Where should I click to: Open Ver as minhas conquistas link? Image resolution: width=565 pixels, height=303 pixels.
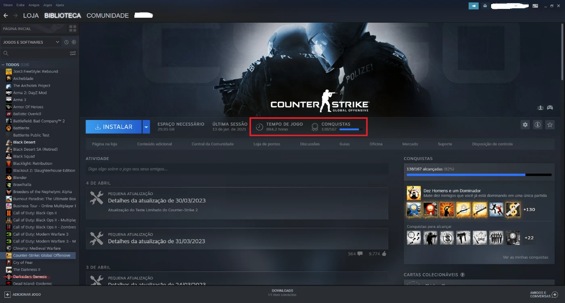coord(525,257)
